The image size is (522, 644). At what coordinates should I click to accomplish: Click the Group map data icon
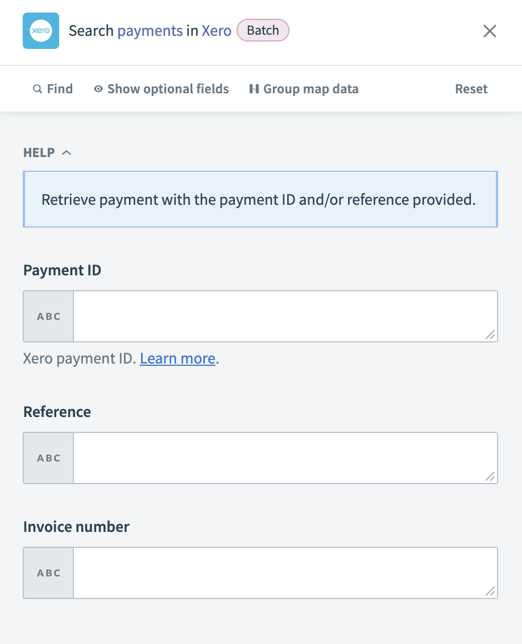(254, 89)
